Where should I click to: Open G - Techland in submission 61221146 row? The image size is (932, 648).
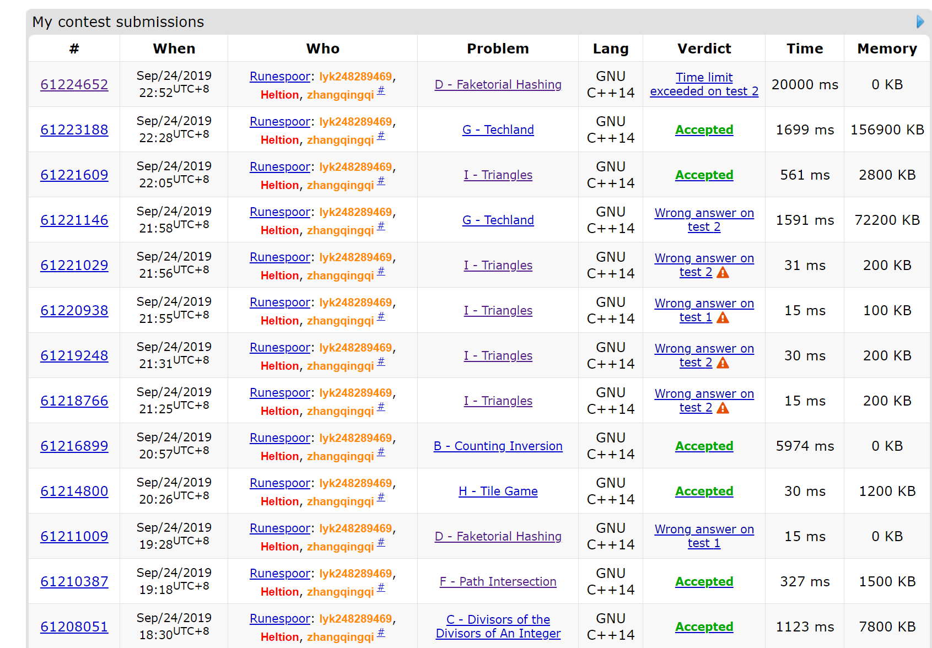pos(498,220)
